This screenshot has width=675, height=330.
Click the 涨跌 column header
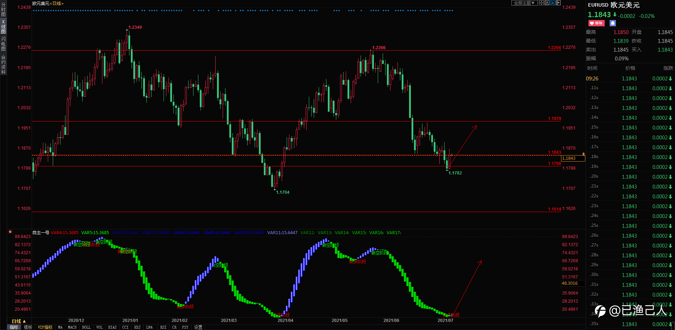click(668, 68)
